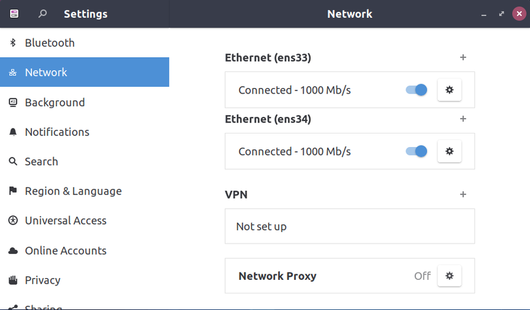
Task: Go to Background settings
Action: pos(54,103)
